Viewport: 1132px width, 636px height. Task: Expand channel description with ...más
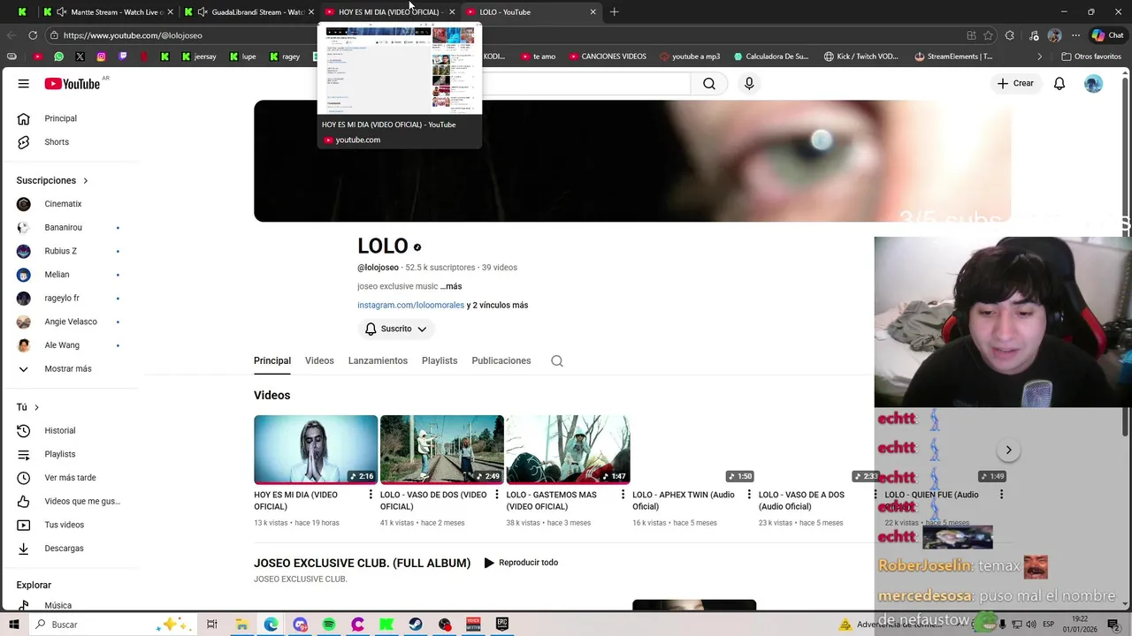tap(451, 286)
